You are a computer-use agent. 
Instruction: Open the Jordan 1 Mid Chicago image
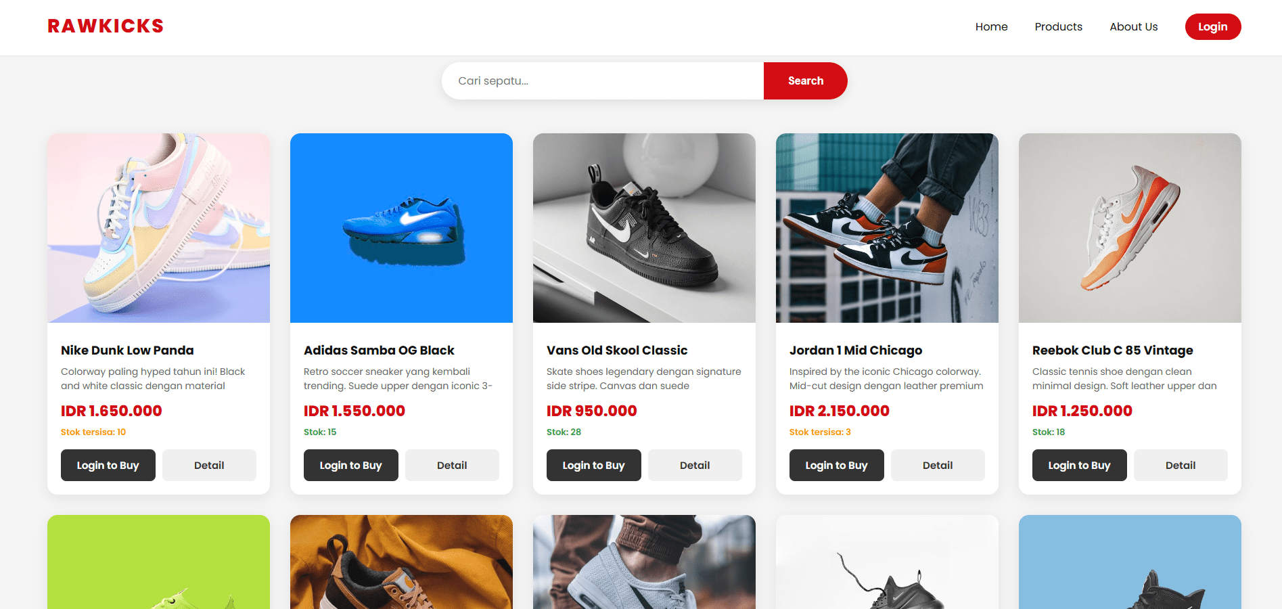click(887, 228)
